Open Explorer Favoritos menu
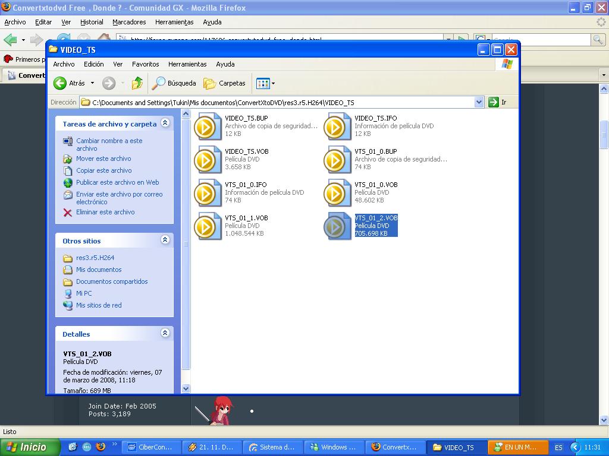The image size is (609, 456). pos(145,64)
